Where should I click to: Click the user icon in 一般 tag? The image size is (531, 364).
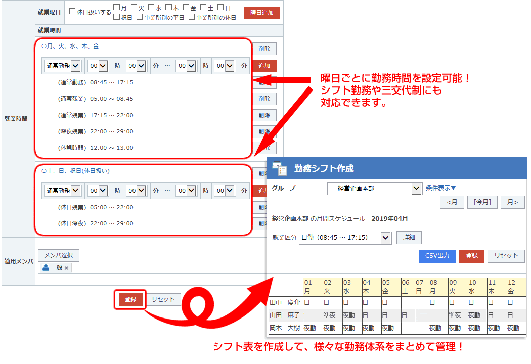(46, 267)
